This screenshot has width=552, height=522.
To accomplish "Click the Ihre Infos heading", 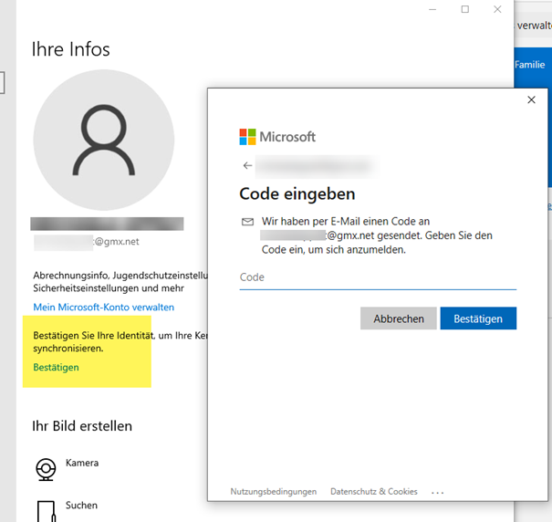I will [x=71, y=49].
